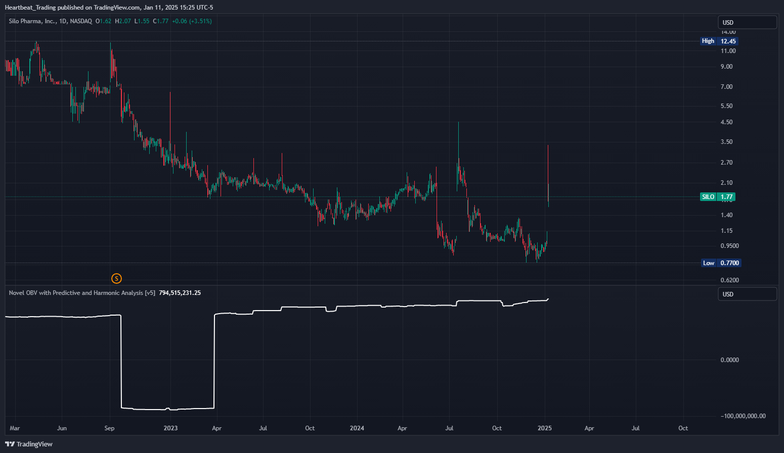
Task: Click the Heartbeat_Trading published header text
Action: tap(109, 8)
